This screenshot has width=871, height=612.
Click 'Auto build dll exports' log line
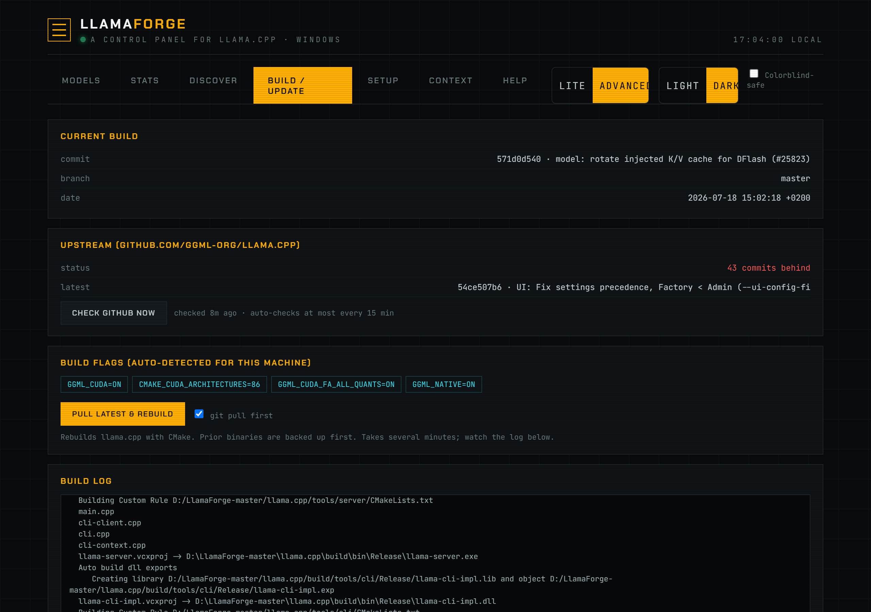[x=128, y=568]
